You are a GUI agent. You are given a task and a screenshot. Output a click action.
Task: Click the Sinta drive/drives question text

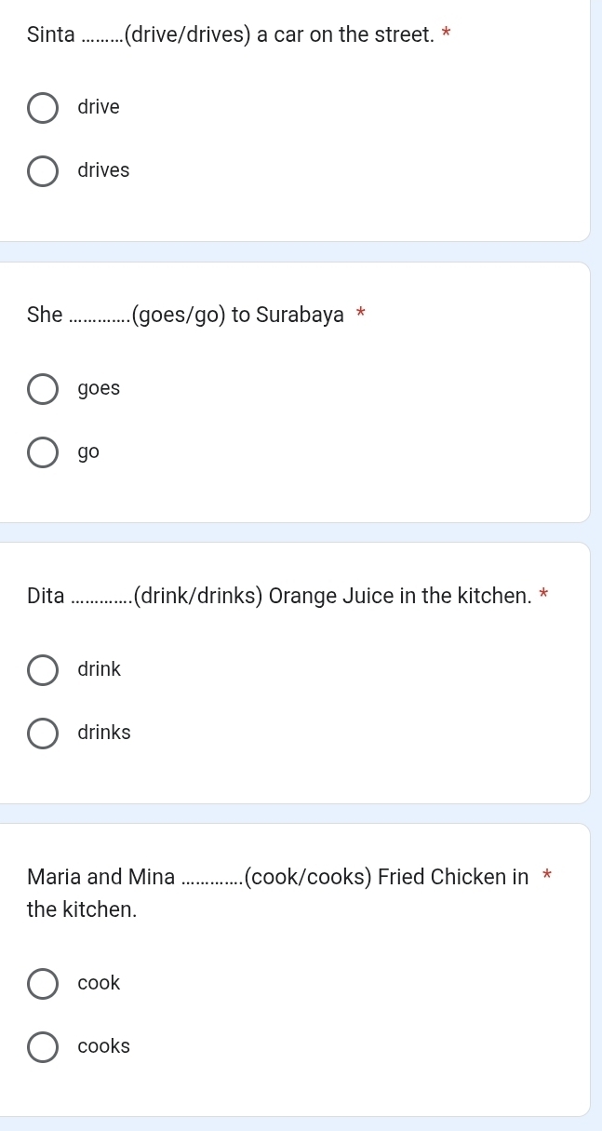tap(231, 35)
